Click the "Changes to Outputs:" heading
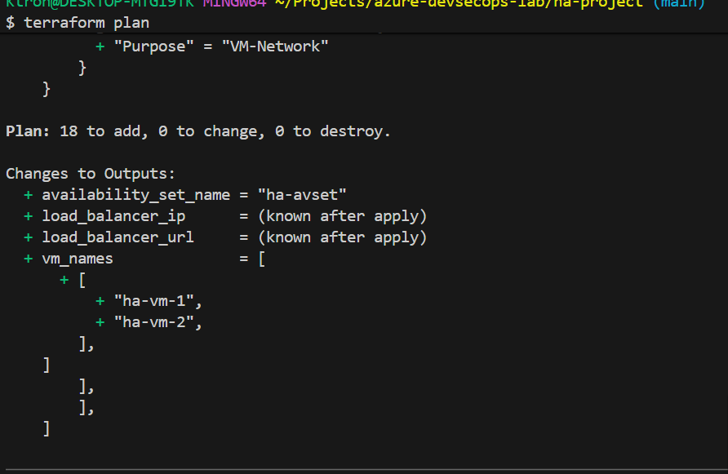 91,174
